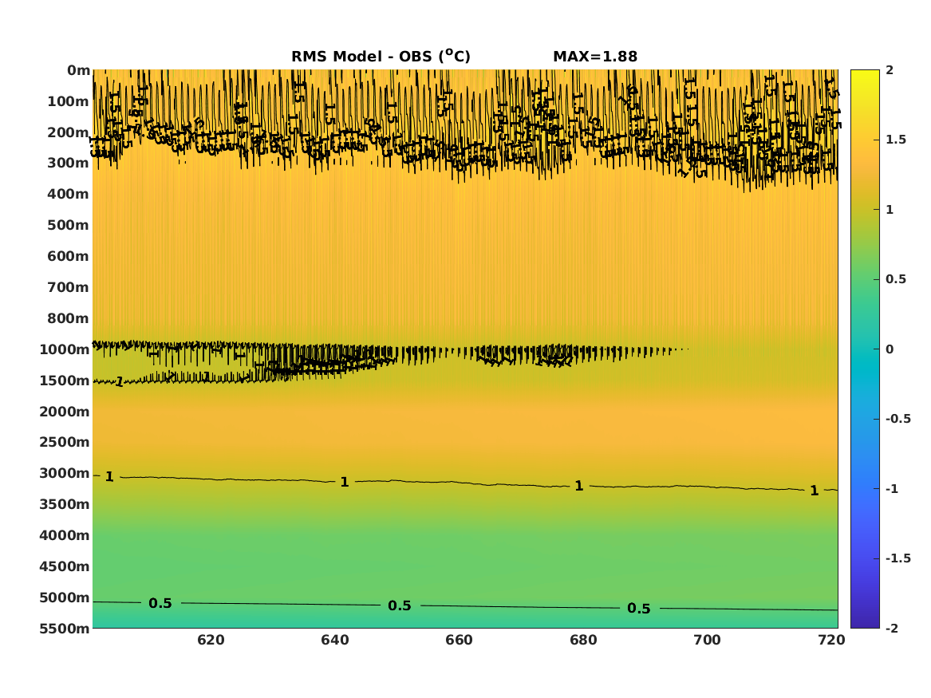Click the '640' x-axis tick label
This screenshot has width=931, height=698.
tap(335, 641)
